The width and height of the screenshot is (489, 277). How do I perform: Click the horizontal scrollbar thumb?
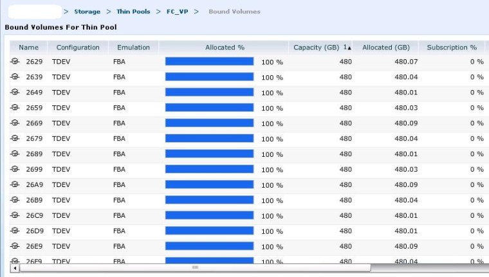point(195,267)
